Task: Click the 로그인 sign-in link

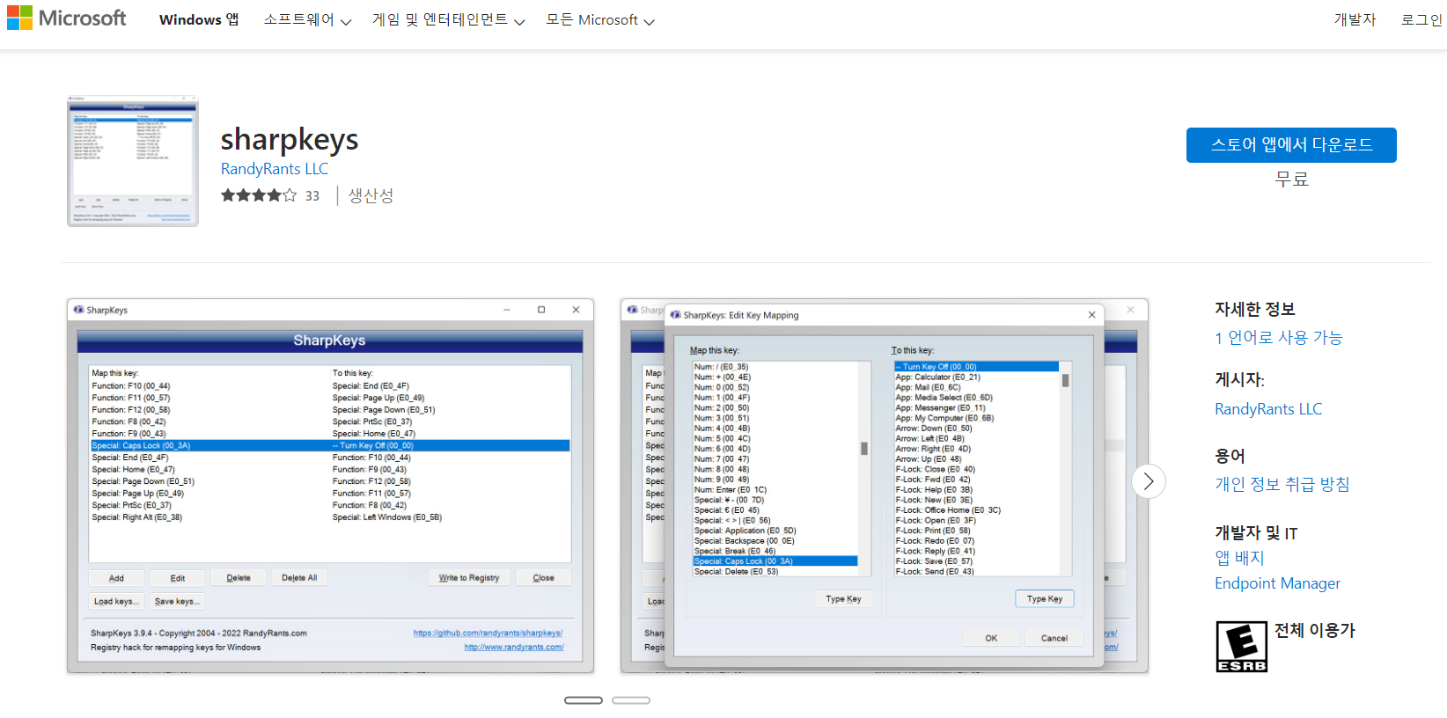Action: click(x=1421, y=19)
